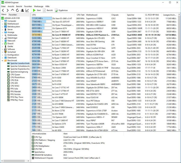This screenshot has width=181, height=163.
Task: Select the AIDA64 v6.00.5100 root icon
Action: tap(2, 18)
